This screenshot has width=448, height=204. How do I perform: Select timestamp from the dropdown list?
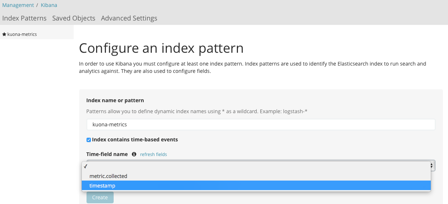pos(256,186)
